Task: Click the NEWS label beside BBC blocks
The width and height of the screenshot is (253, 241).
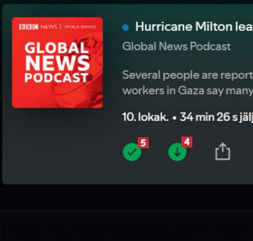Action: (x=49, y=27)
